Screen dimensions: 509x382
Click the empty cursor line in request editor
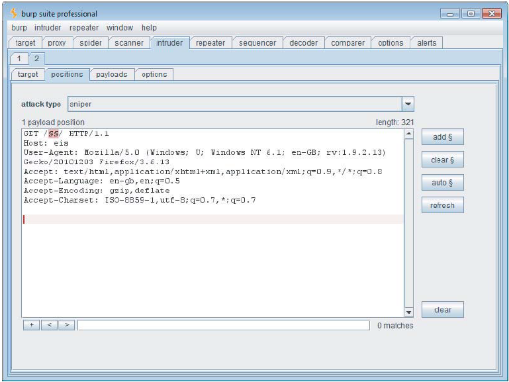click(x=212, y=219)
